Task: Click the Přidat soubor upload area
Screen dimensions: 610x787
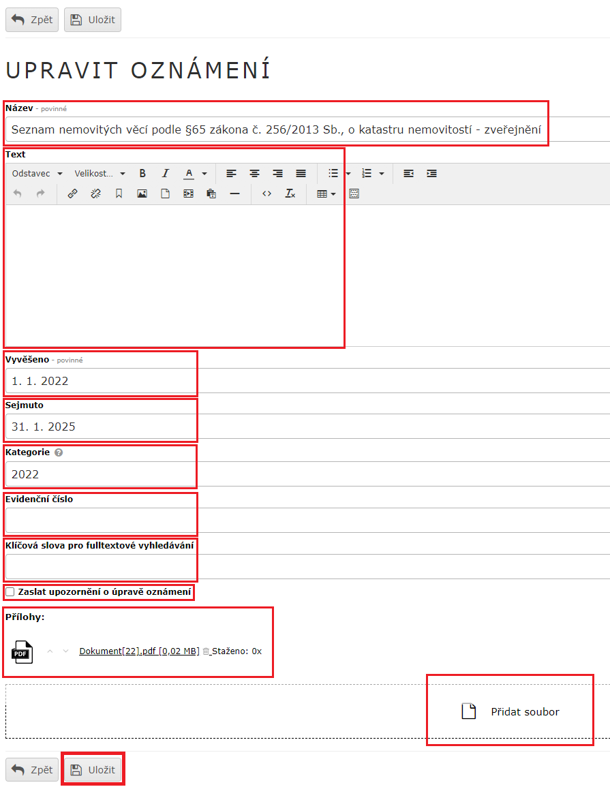Action: coord(510,712)
